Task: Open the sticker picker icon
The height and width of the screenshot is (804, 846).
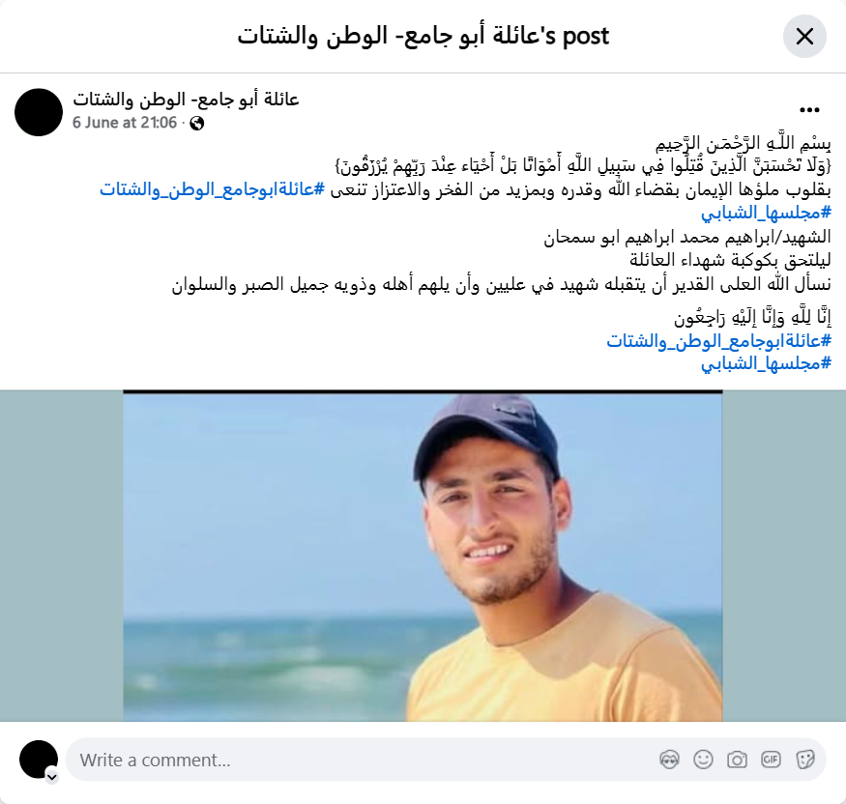Action: (804, 760)
